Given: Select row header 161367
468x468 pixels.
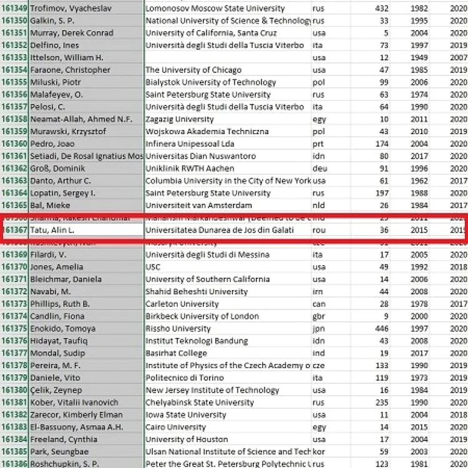Looking at the screenshot, I should (x=14, y=230).
